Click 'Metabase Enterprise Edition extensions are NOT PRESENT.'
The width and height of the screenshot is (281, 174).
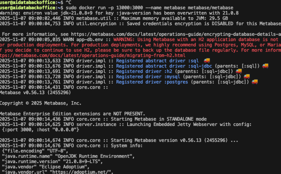[x=72, y=114]
